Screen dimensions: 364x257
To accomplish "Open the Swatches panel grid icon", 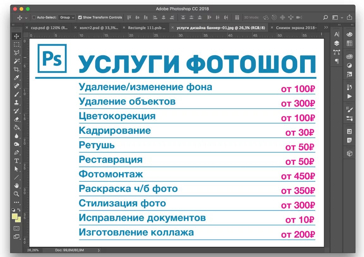I will point(349,43).
